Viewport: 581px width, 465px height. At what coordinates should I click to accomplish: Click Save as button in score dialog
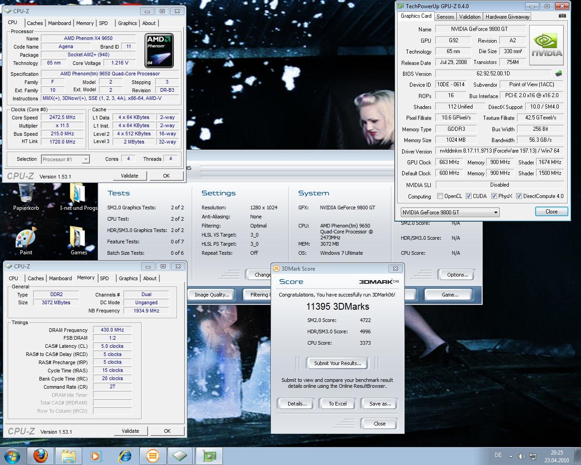click(x=380, y=404)
